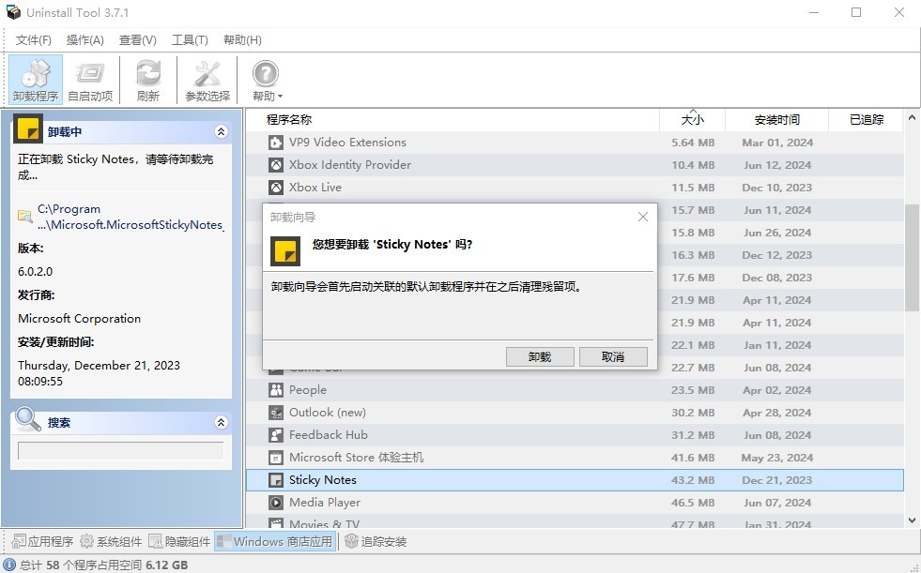Select the People row

click(x=575, y=390)
